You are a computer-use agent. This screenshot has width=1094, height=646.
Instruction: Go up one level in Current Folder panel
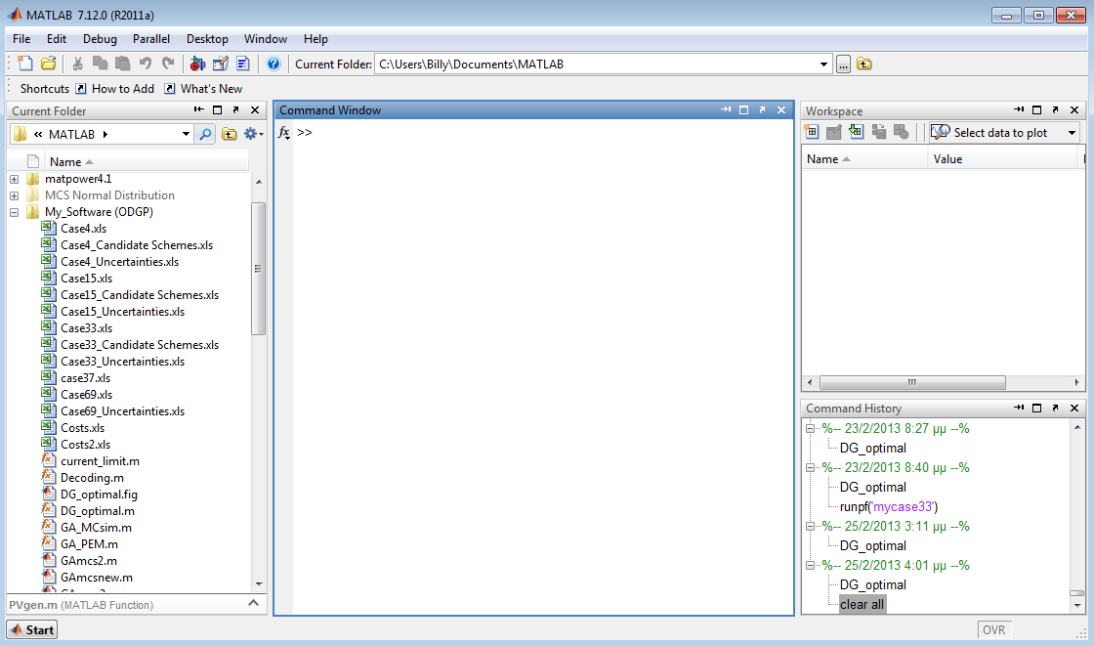[229, 134]
